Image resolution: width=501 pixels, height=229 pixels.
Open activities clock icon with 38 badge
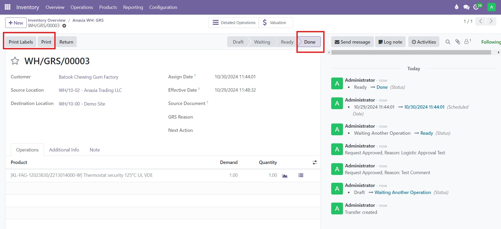coord(476,7)
